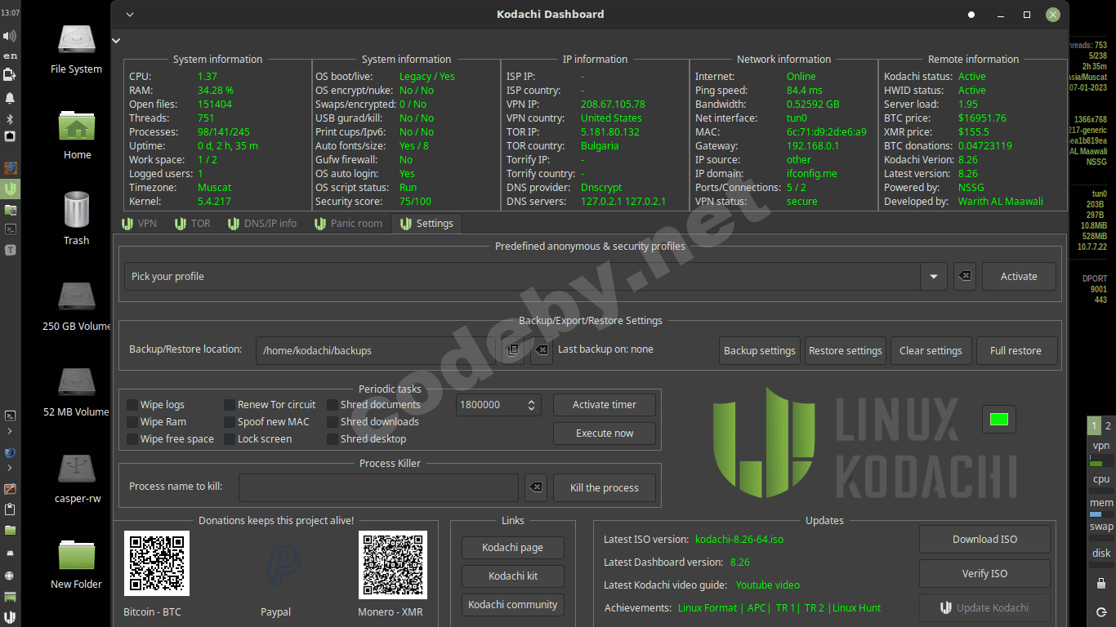Enable the Wipe logs checkbox
Image resolution: width=1116 pixels, height=627 pixels.
(132, 404)
